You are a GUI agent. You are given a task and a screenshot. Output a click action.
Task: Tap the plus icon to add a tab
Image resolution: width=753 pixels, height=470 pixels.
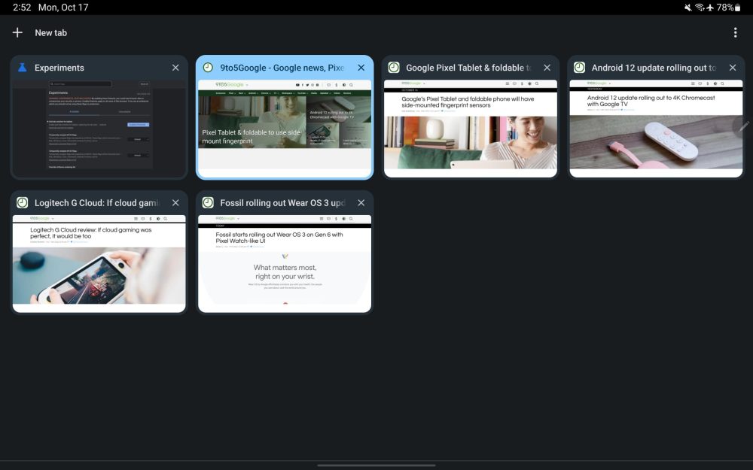pyautogui.click(x=17, y=33)
